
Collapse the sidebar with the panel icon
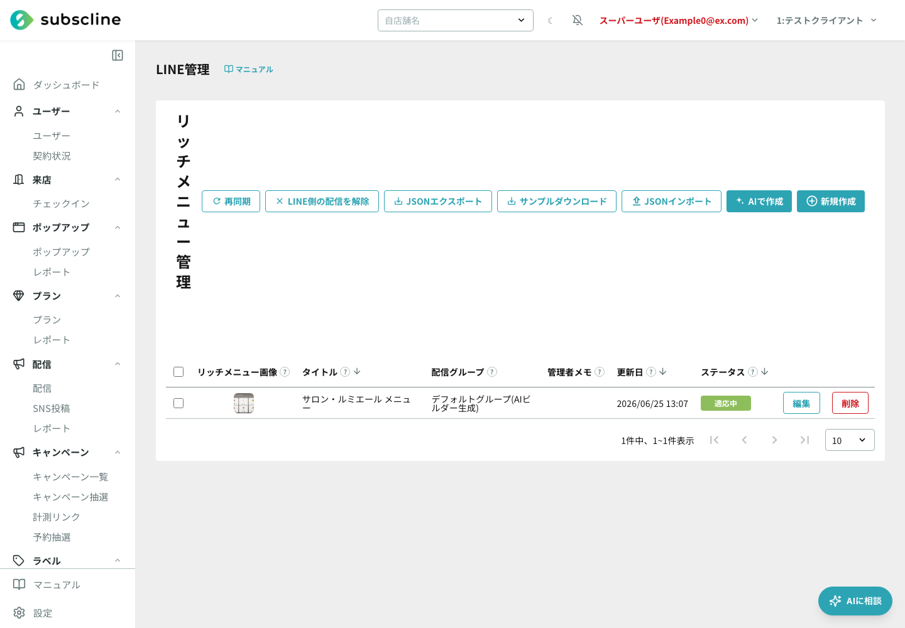[118, 55]
